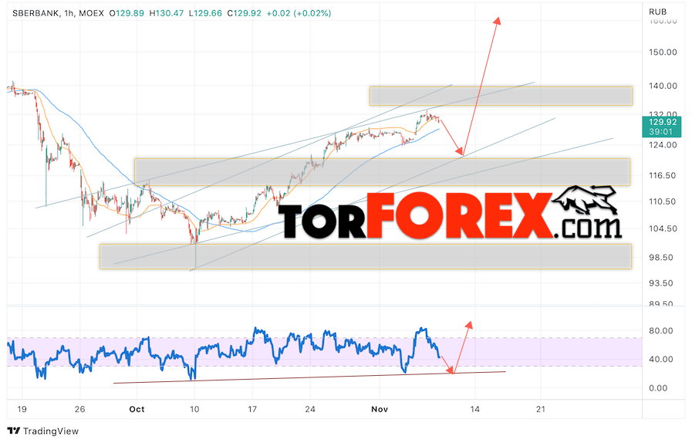
Task: Click the Nov label on time axis
Action: [x=380, y=410]
